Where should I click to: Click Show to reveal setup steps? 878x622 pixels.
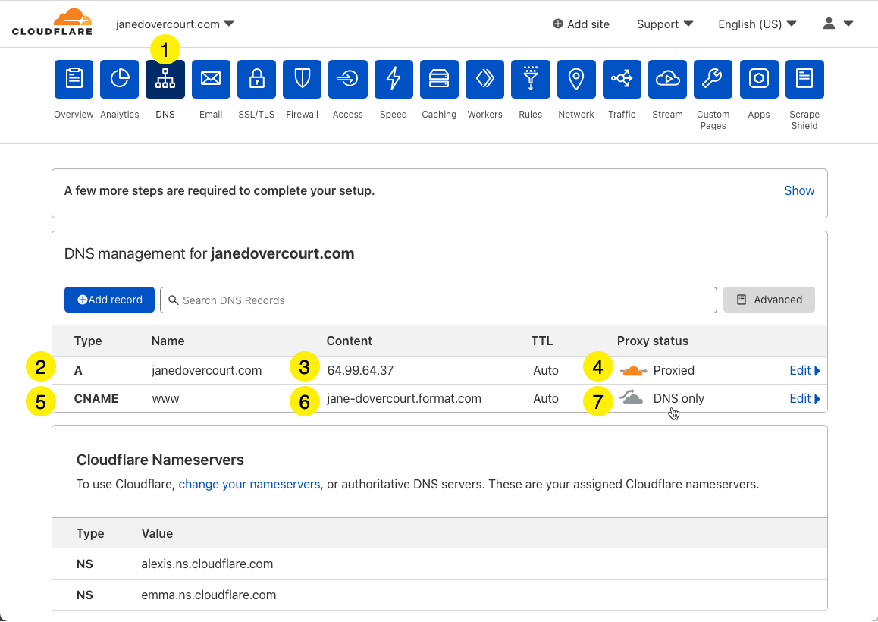tap(799, 190)
